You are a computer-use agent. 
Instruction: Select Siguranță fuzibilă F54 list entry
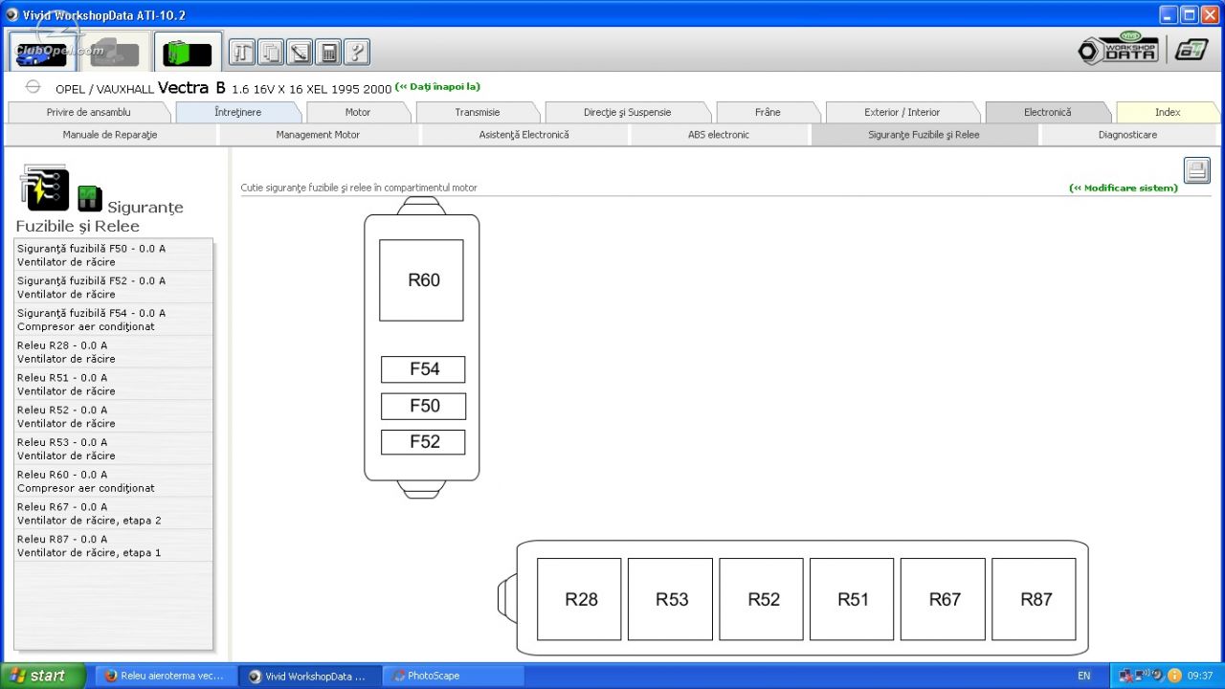click(x=114, y=320)
